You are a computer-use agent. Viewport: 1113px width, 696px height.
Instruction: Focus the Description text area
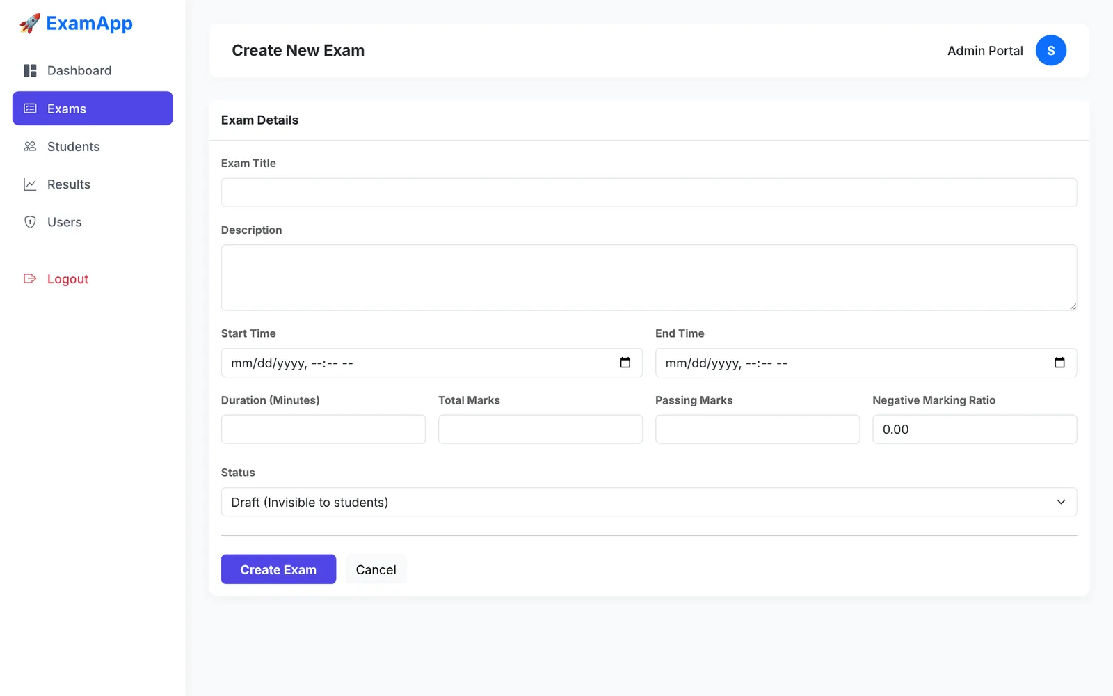tap(649, 277)
